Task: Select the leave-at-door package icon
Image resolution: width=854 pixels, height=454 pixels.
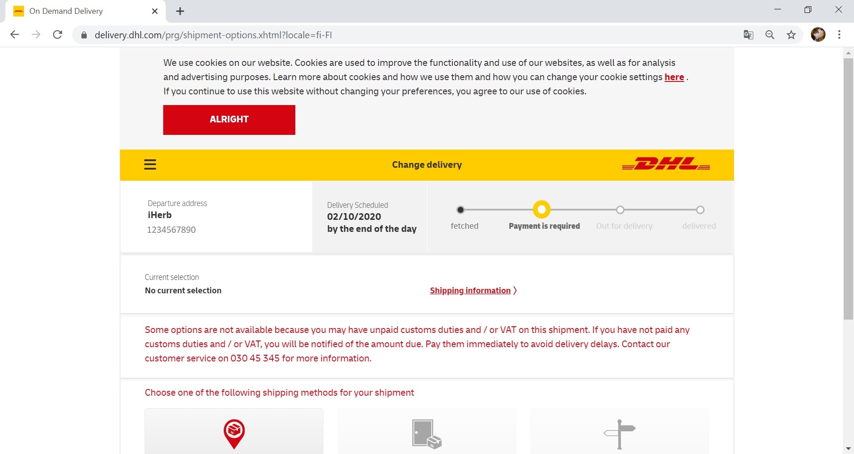Action: click(x=427, y=434)
